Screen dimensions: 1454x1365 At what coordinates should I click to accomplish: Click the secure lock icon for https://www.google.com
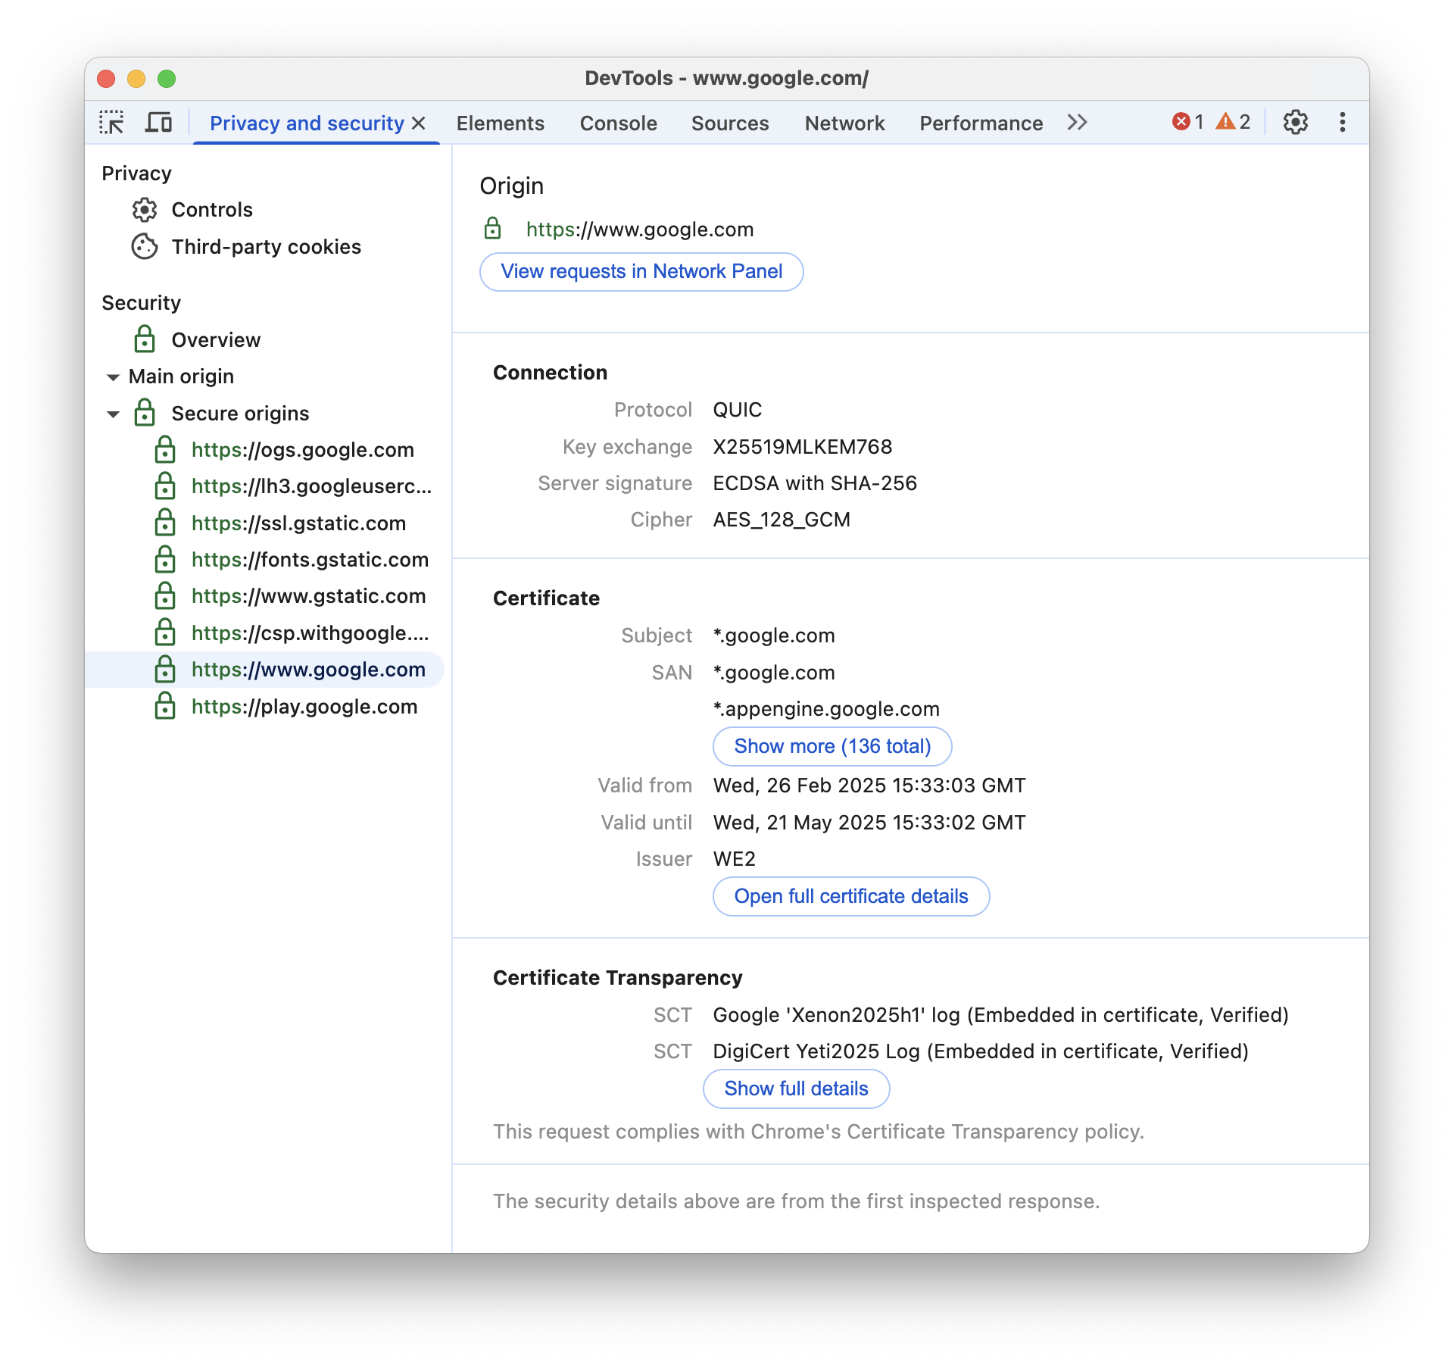[164, 668]
